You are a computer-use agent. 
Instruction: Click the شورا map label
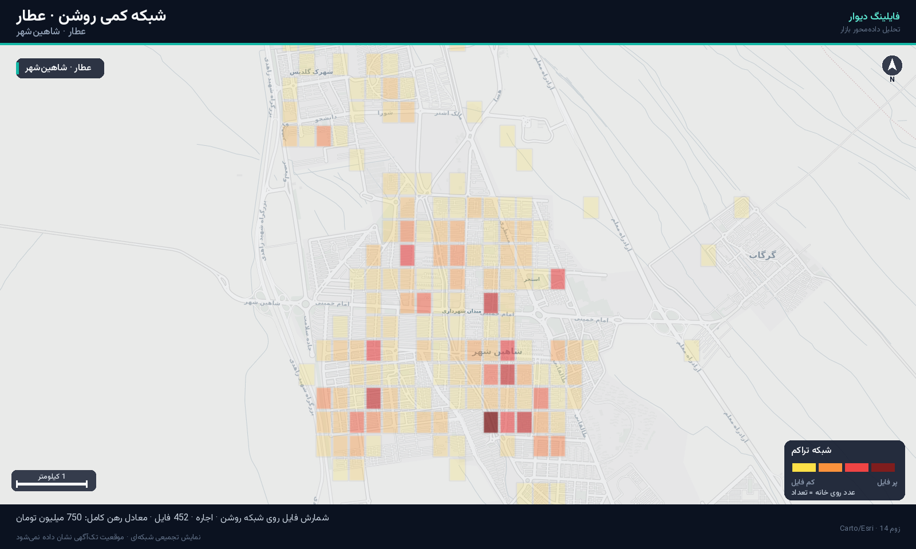pyautogui.click(x=385, y=113)
